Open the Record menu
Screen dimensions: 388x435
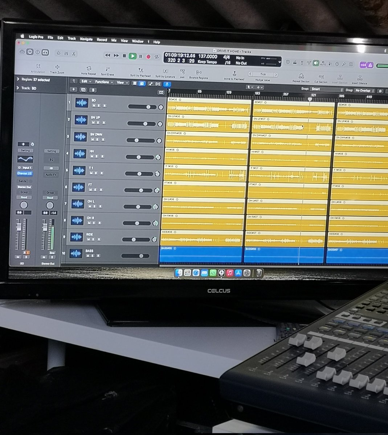click(102, 40)
